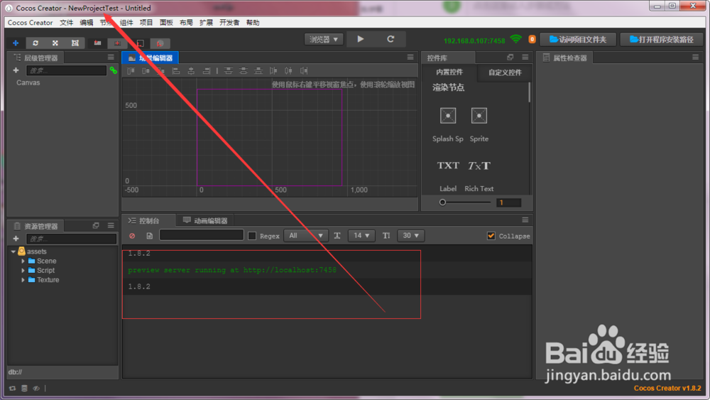The width and height of the screenshot is (710, 400).
Task: Click the green link icon in hierarchy panel
Action: [x=113, y=70]
